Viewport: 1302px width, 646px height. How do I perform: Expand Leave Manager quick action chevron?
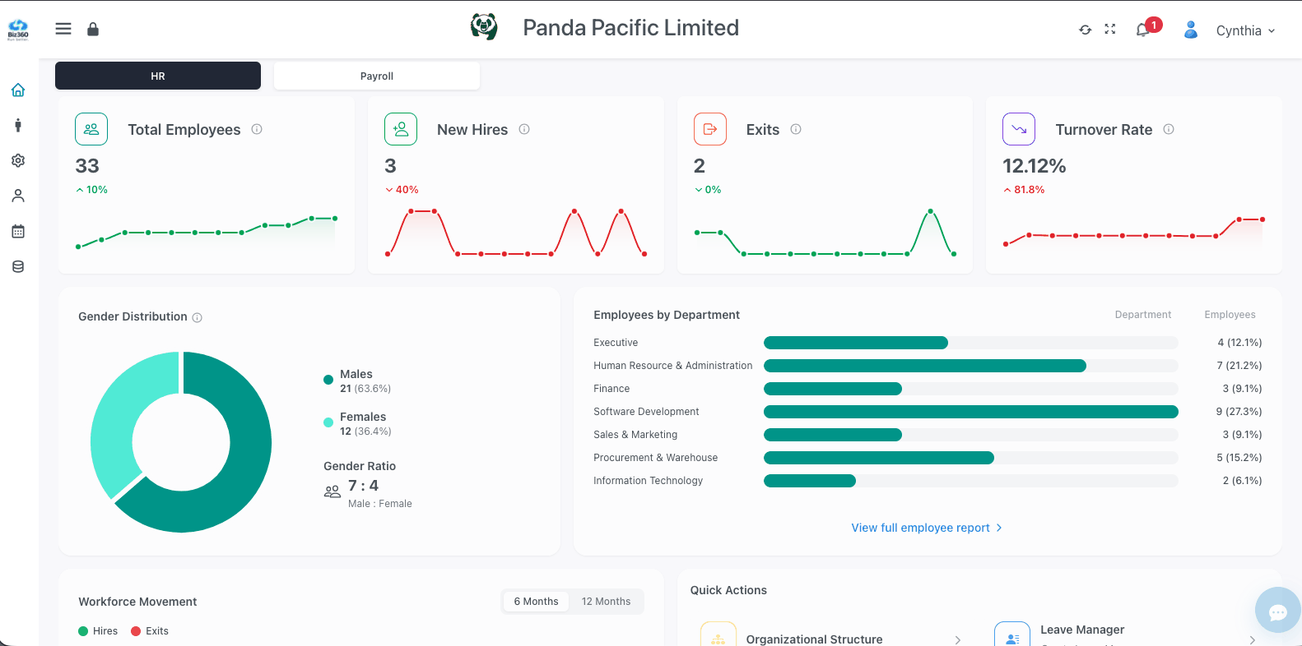click(x=1252, y=639)
